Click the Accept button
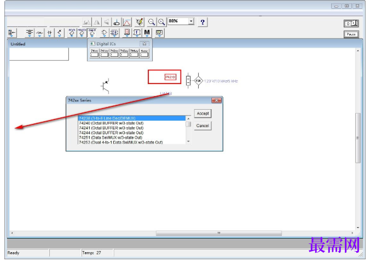Image resolution: width=370 pixels, height=262 pixels. pos(203,114)
